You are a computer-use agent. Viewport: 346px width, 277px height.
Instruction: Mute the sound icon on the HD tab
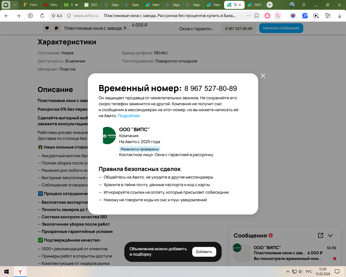click(77, 5)
